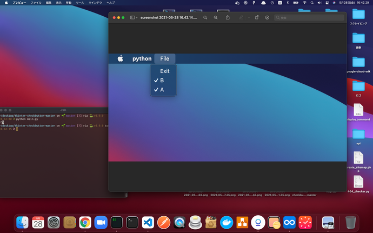Zoom out the image in Preview

pos(205,18)
